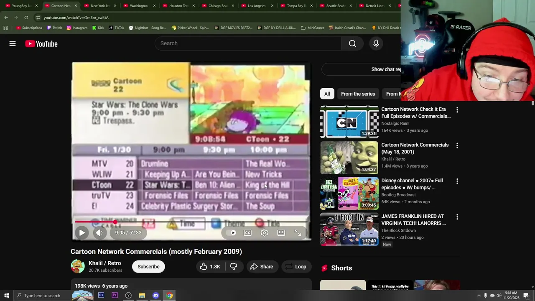Open File Explorer from taskbar
535x301 pixels.
tap(142, 296)
